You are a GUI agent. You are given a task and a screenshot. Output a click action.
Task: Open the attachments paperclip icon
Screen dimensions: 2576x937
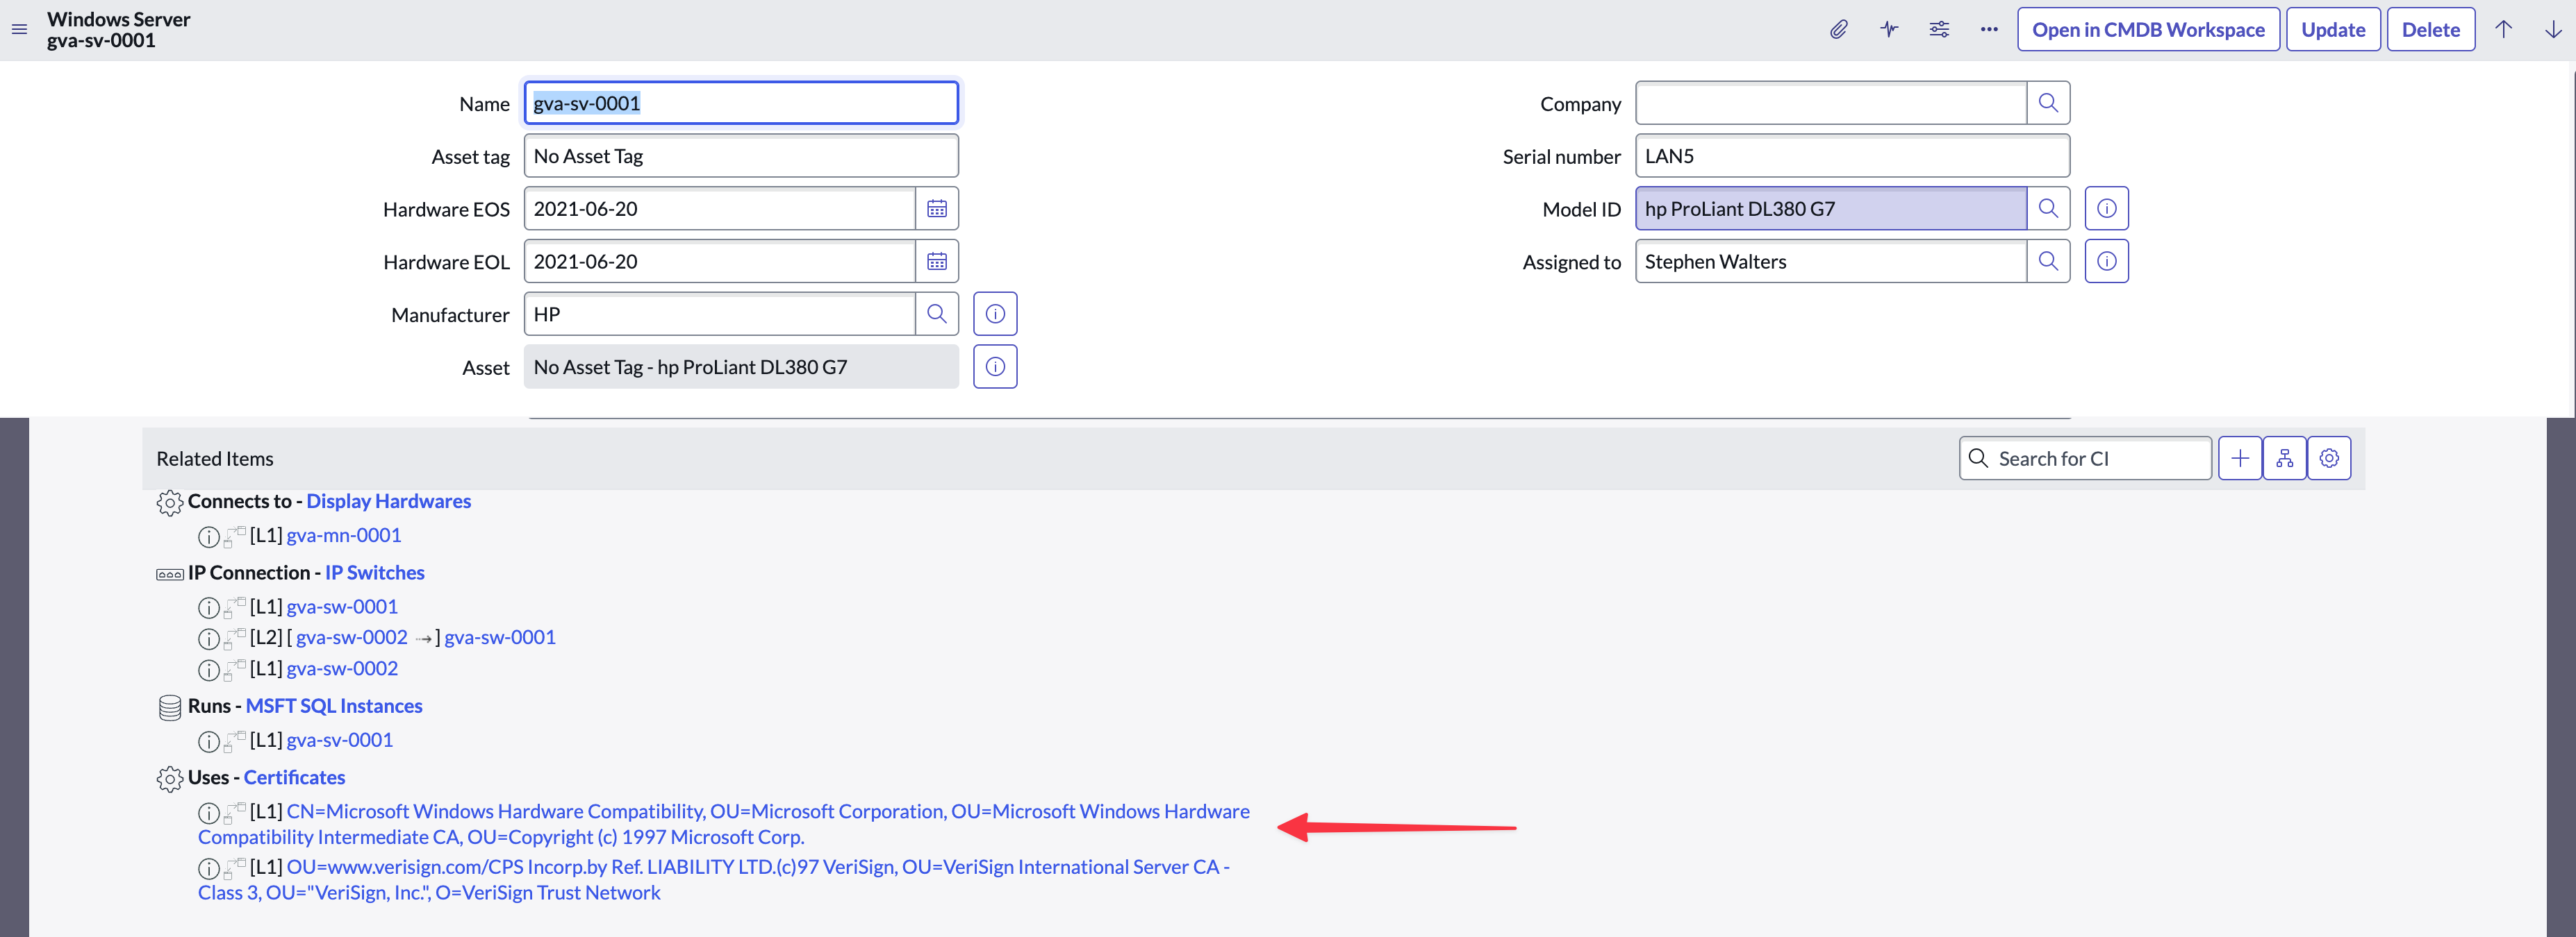[1838, 30]
